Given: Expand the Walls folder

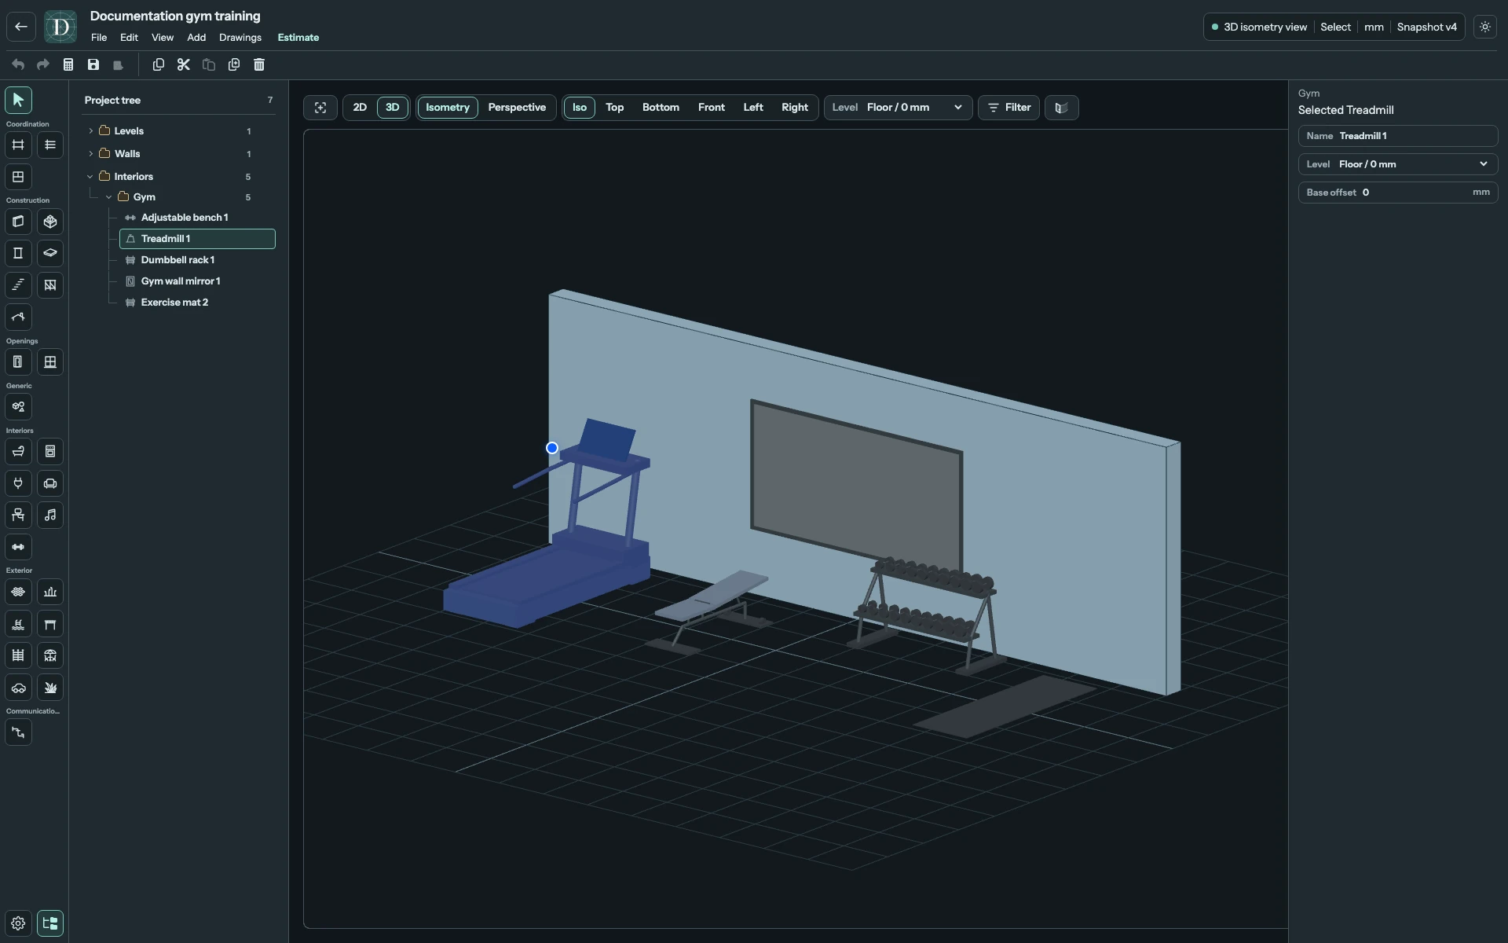Looking at the screenshot, I should [90, 154].
